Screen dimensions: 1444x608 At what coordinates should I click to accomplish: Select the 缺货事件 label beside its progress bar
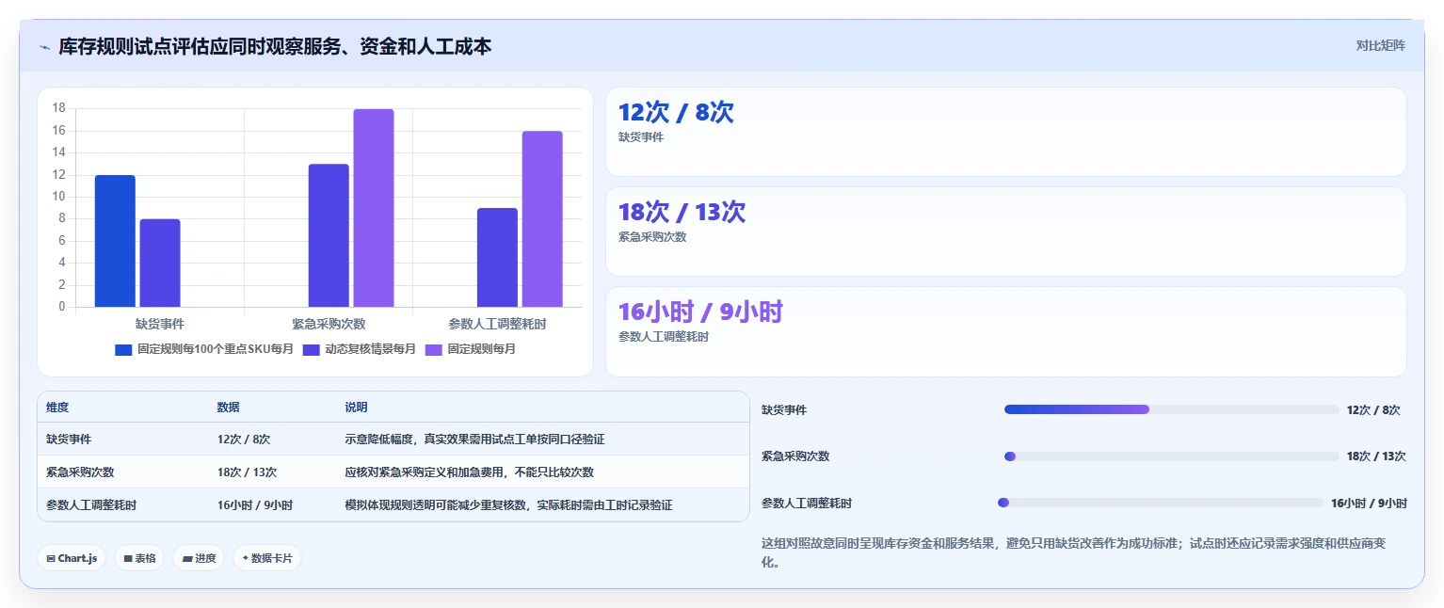coord(784,410)
